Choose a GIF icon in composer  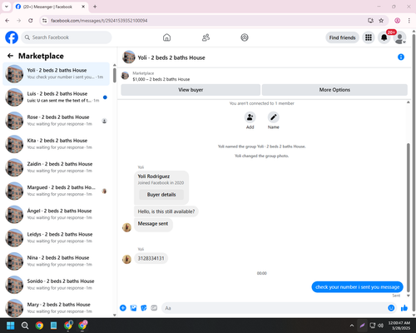pos(154,308)
